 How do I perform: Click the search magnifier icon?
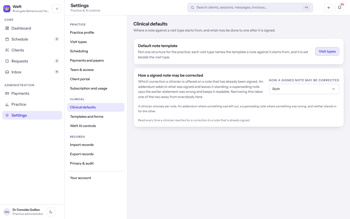coord(192,8)
